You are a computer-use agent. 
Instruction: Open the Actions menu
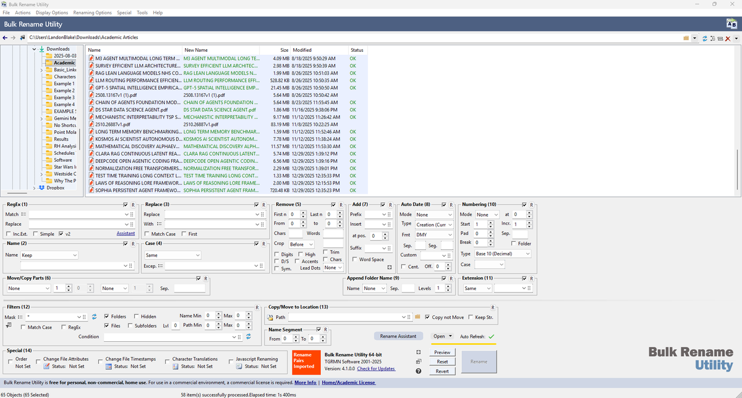click(23, 12)
